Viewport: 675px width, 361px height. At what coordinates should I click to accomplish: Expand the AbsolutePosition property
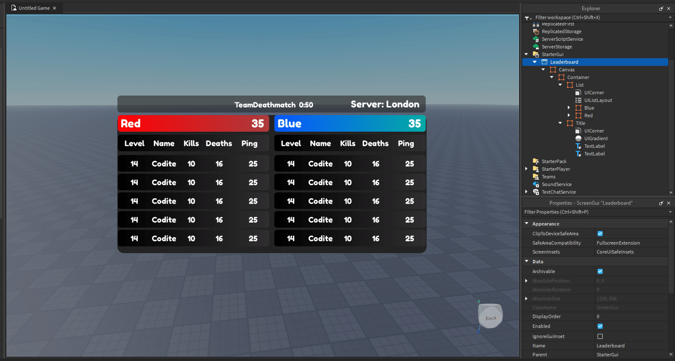526,281
